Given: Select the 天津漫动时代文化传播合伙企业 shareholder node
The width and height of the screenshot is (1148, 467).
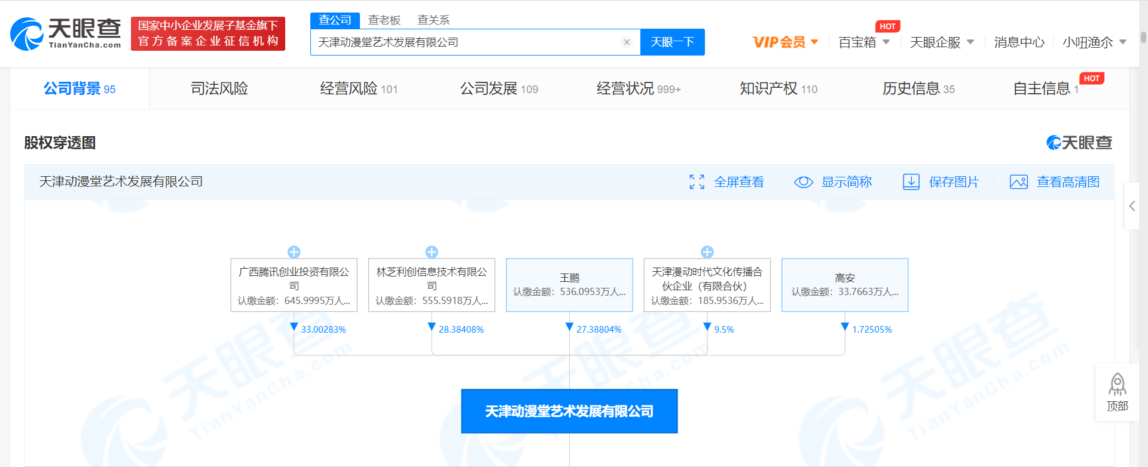Looking at the screenshot, I should [x=707, y=285].
